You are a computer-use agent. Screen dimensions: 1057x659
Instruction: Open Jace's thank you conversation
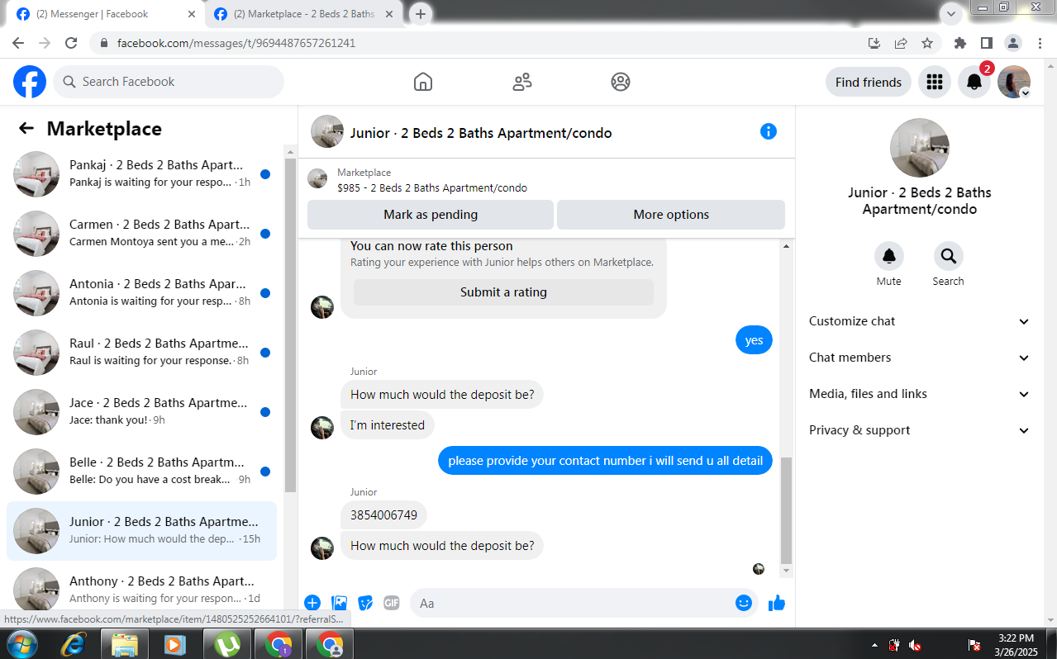pyautogui.click(x=141, y=412)
